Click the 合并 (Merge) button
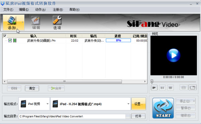 56,88
